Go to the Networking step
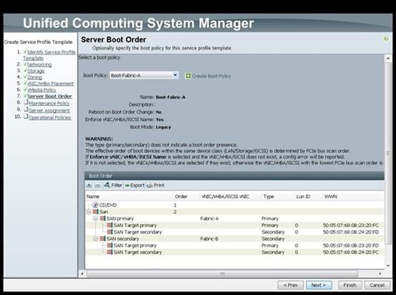The image size is (396, 295). tap(40, 64)
